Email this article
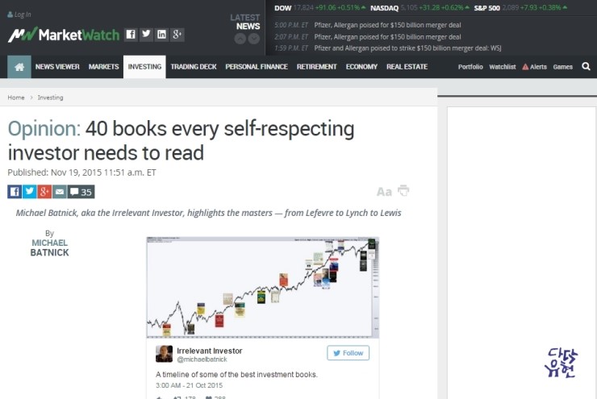 pos(60,192)
